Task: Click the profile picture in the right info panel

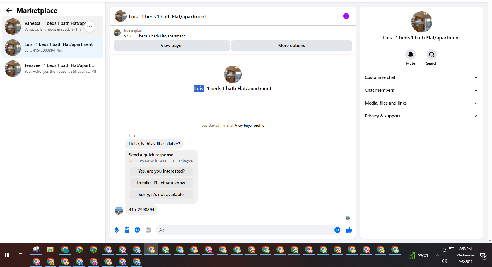Action: (422, 22)
